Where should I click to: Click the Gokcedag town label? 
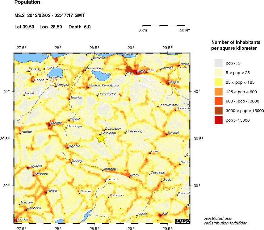pos(134,131)
